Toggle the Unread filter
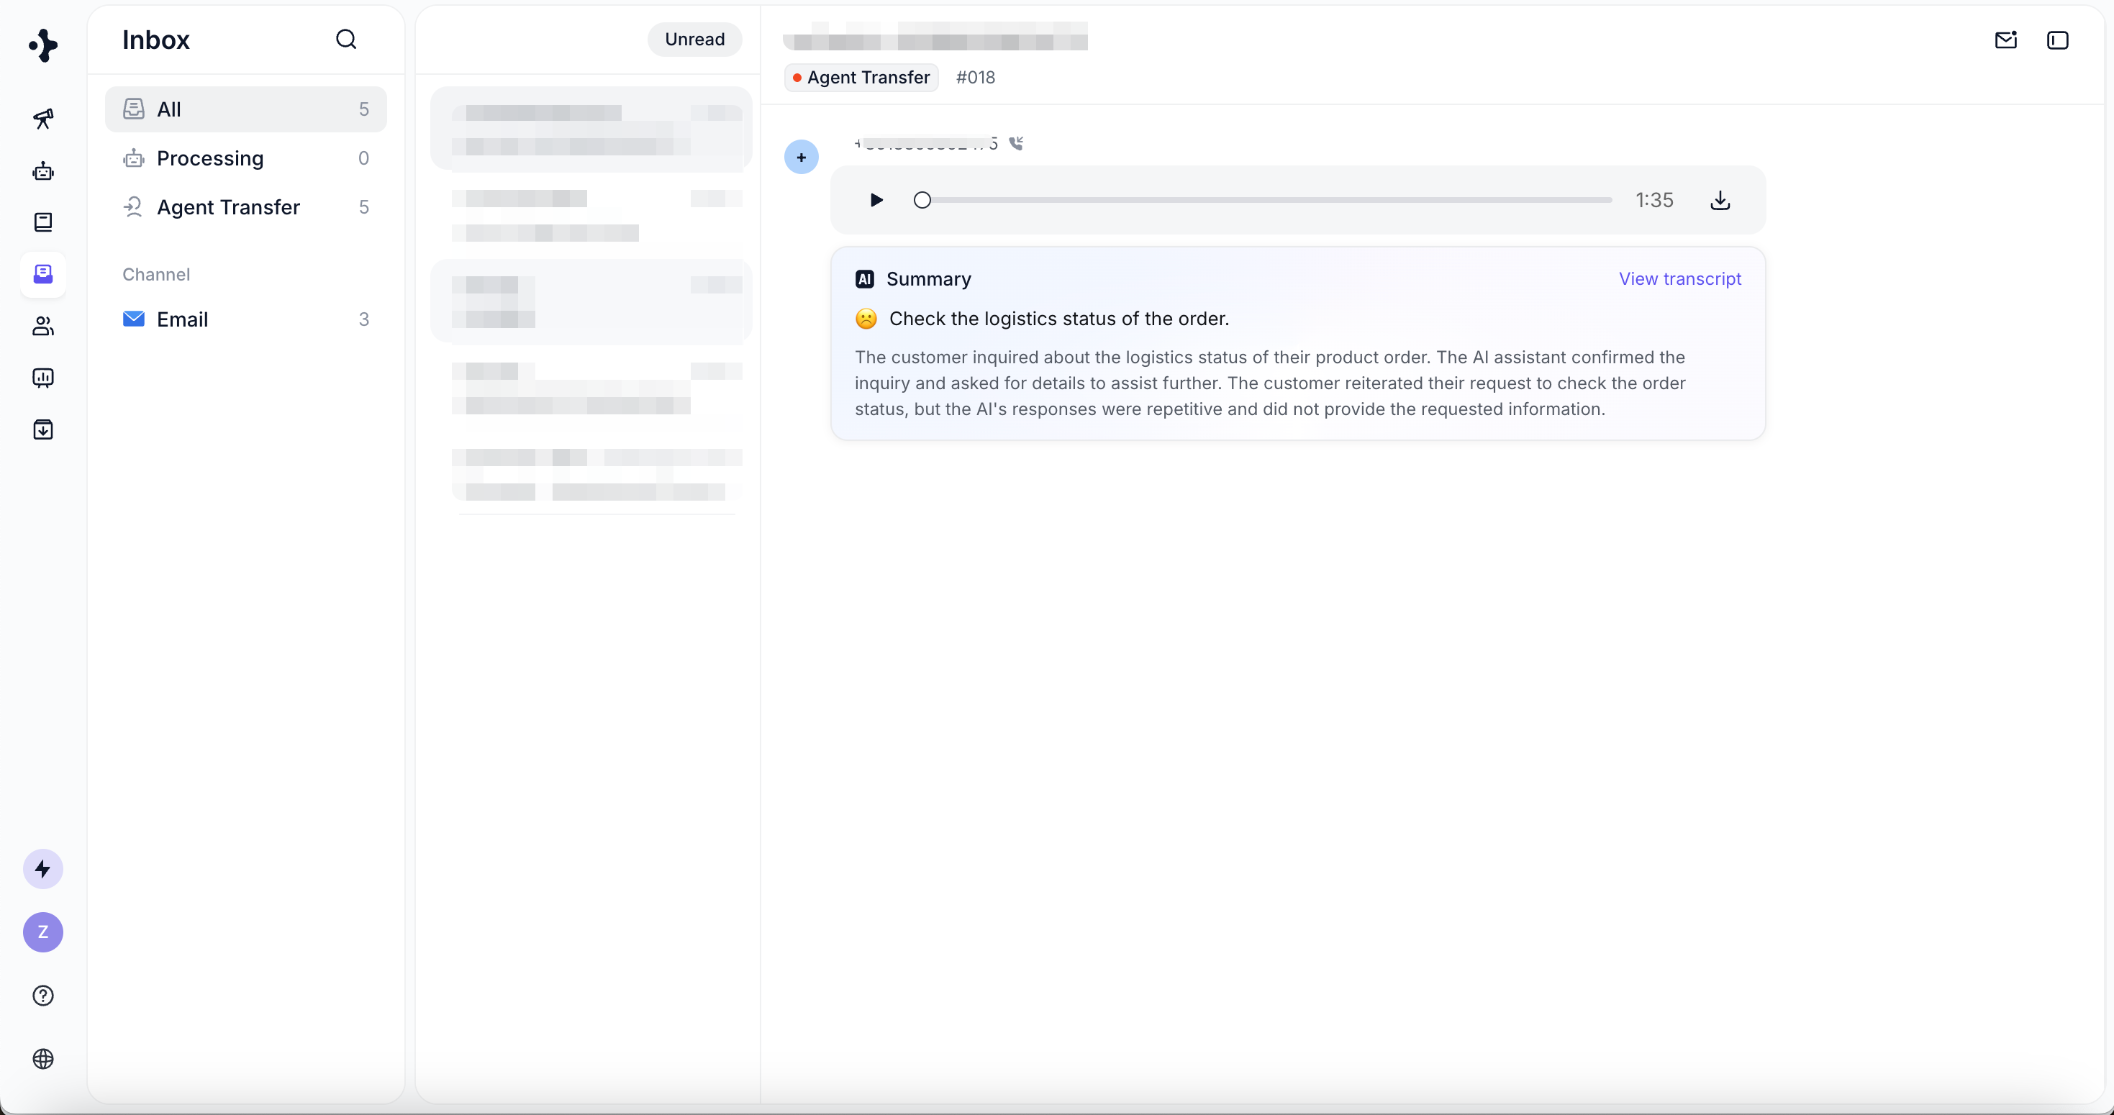The height and width of the screenshot is (1115, 2114). [x=694, y=40]
